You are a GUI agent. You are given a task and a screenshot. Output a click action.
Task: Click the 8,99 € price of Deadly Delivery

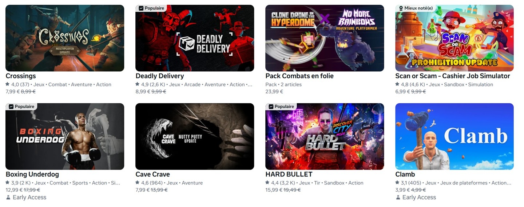(143, 92)
